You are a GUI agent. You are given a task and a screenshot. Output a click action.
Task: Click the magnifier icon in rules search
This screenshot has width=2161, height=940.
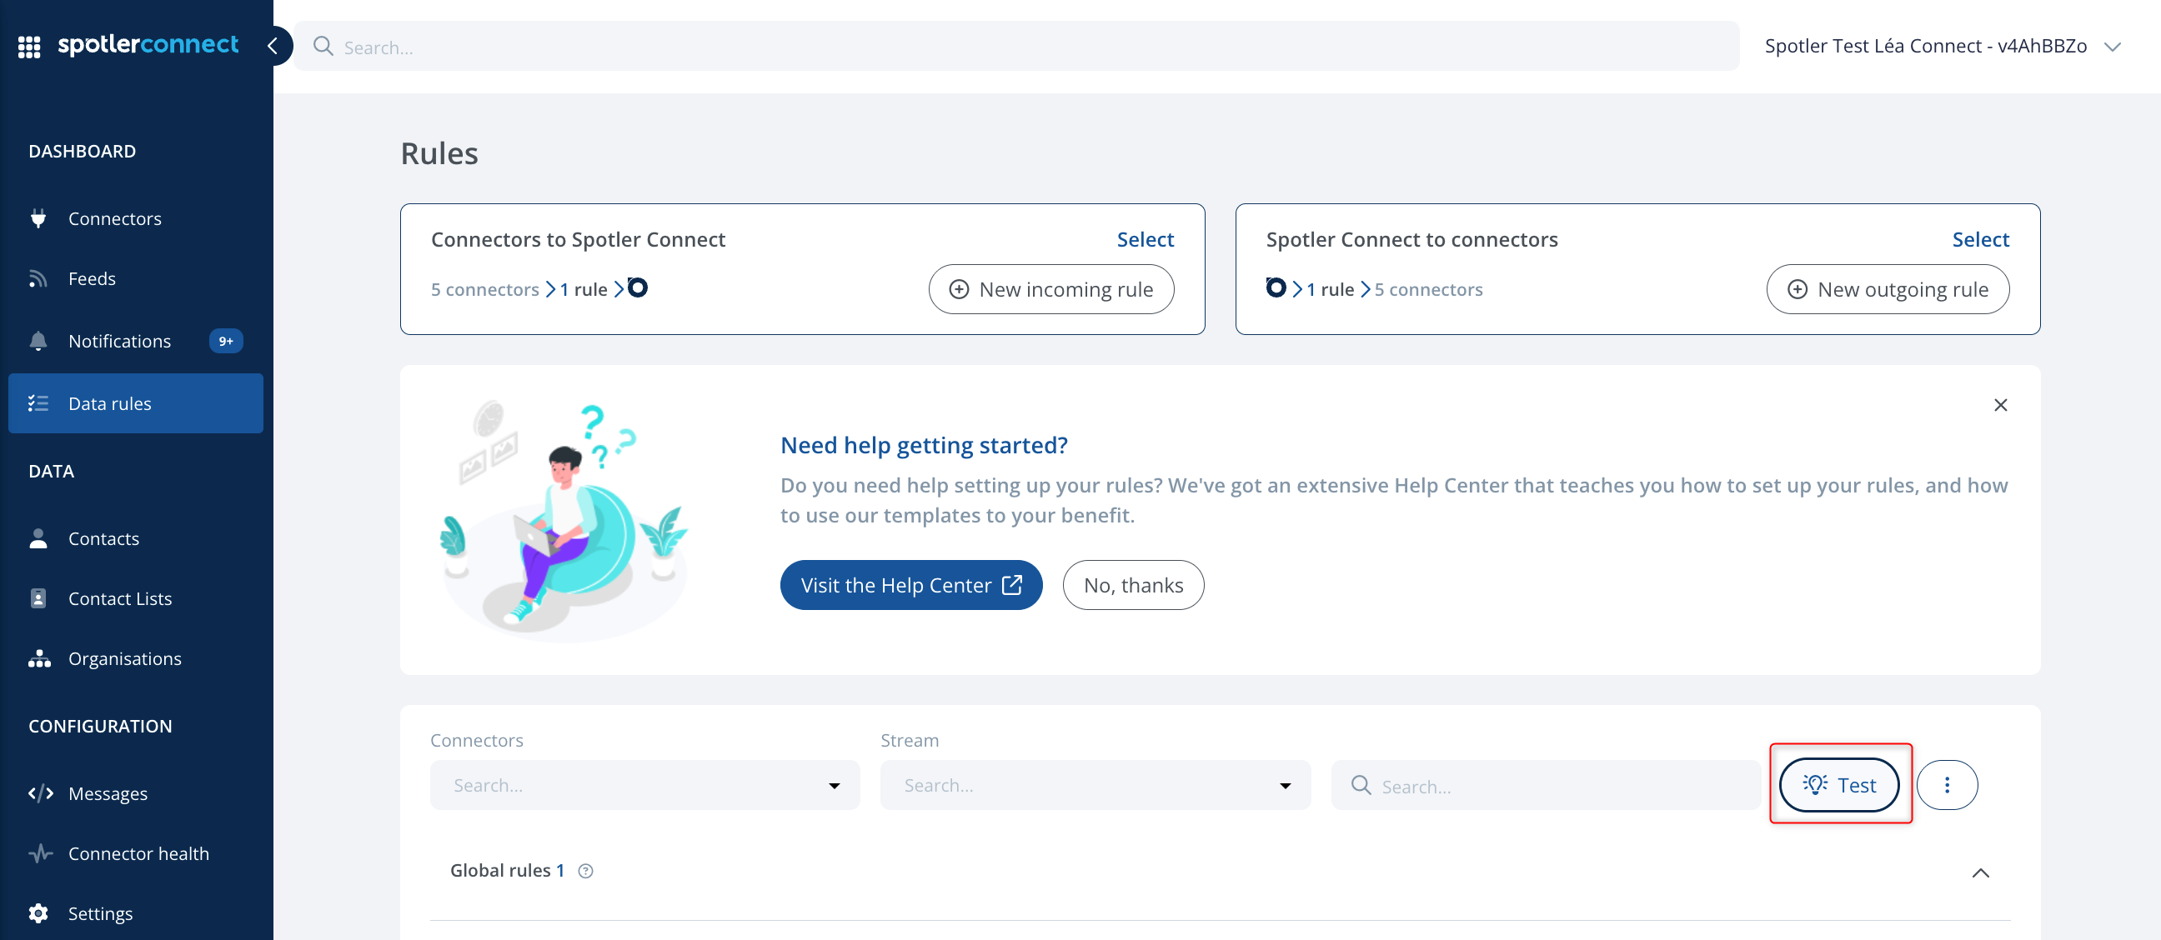(1361, 785)
